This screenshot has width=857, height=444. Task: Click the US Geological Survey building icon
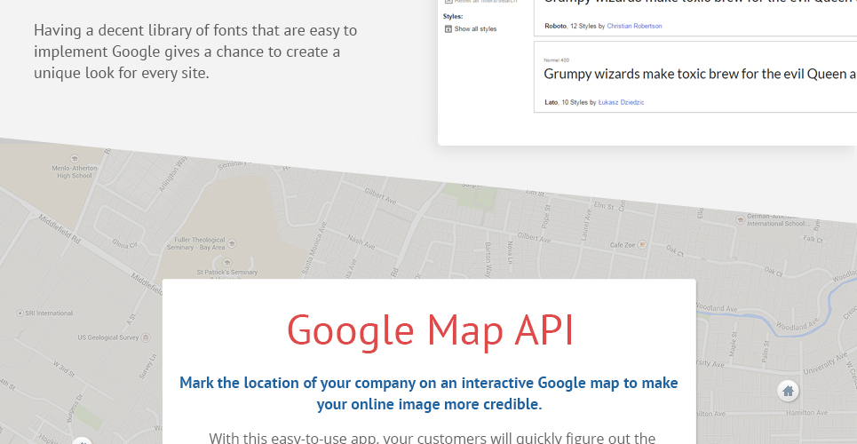coord(146,338)
